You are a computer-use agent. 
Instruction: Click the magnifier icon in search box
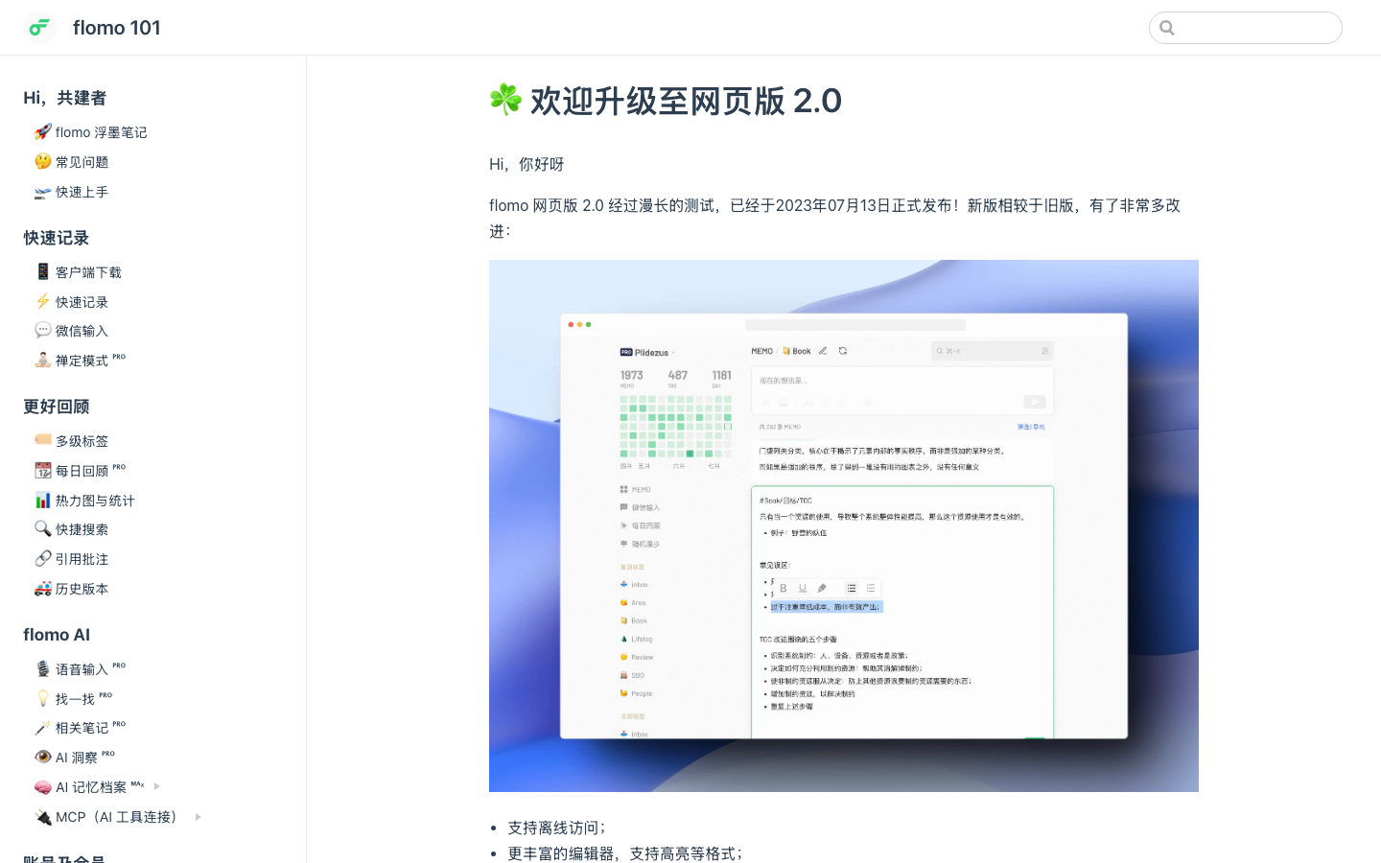coord(1167,28)
